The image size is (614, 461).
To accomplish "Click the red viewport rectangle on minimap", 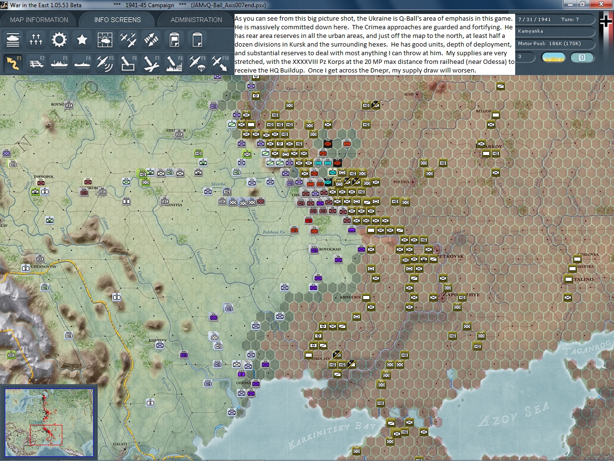I will 46,435.
